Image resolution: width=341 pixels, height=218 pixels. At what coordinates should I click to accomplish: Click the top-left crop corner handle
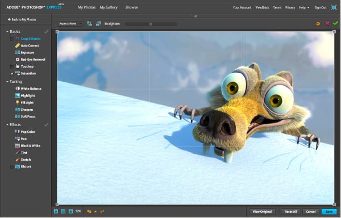tap(57, 32)
